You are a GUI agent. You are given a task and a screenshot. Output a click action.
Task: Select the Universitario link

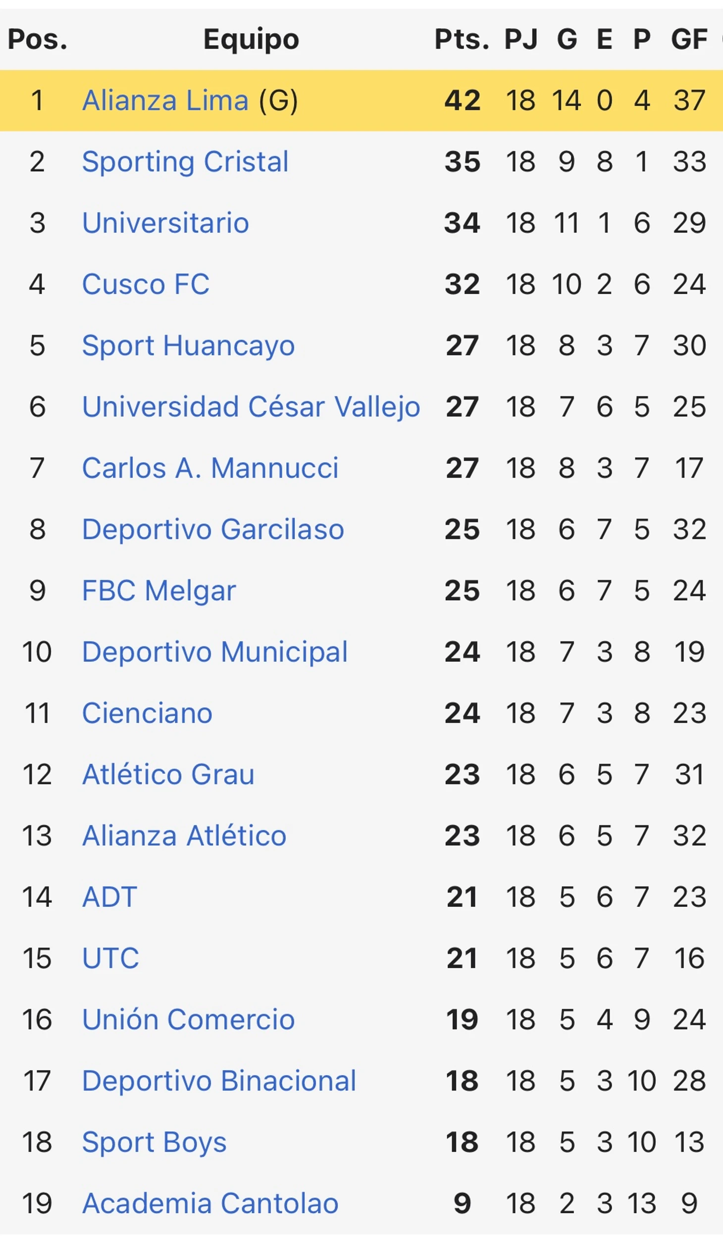tap(165, 223)
